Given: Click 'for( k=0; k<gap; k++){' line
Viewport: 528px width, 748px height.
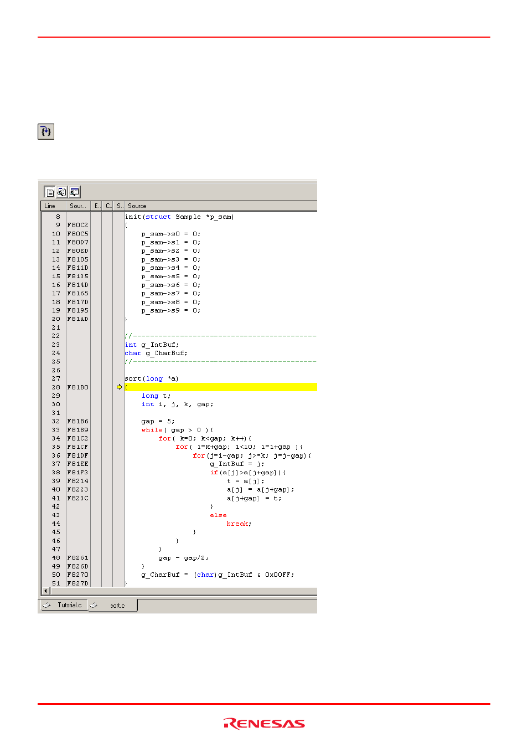Looking at the screenshot, I should 205,438.
